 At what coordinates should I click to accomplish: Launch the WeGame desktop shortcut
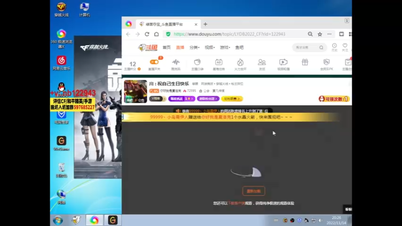[x=61, y=143]
